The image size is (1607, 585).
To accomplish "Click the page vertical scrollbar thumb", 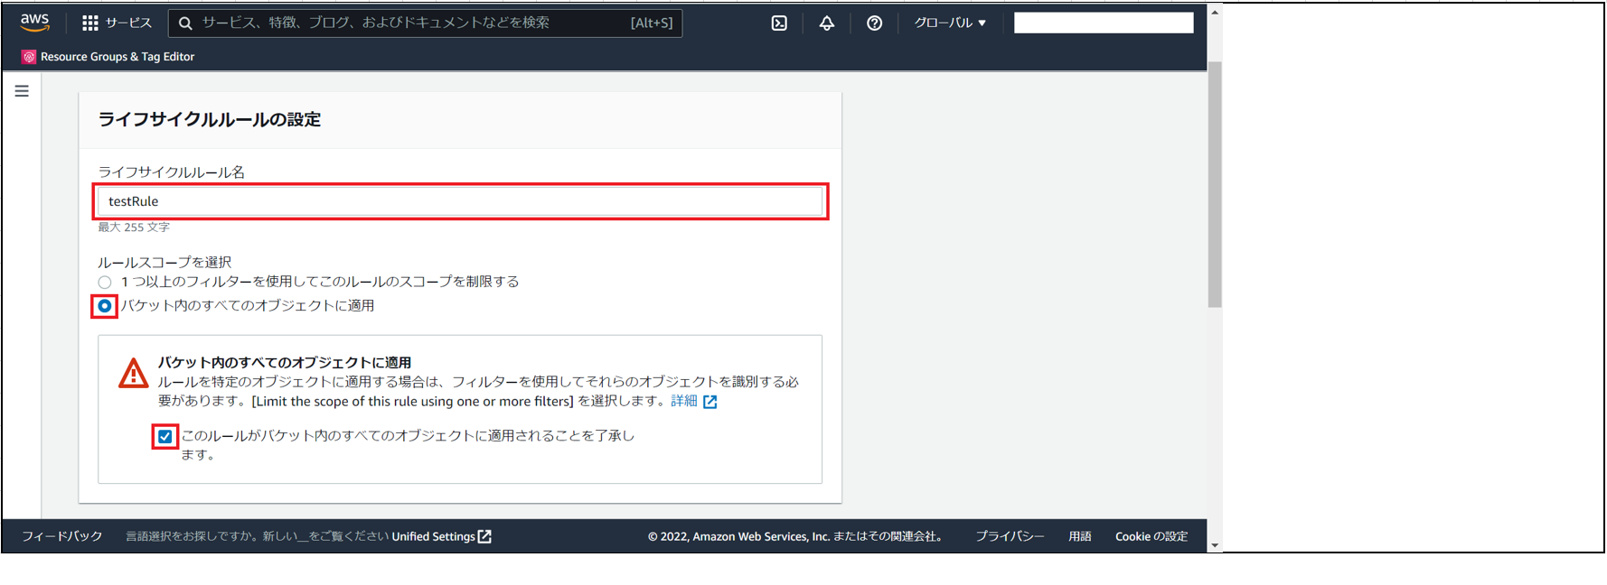I will click(x=1215, y=185).
